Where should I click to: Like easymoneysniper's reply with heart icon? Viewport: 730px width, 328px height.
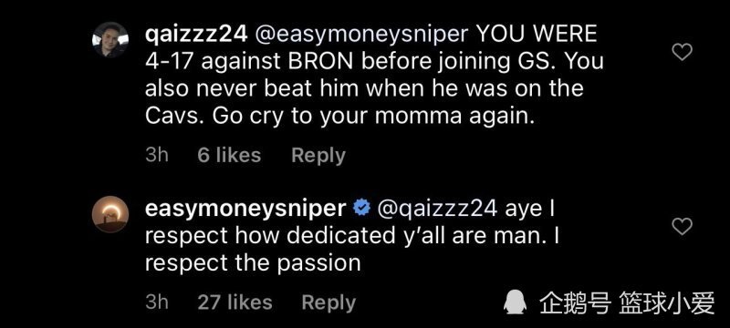click(x=683, y=227)
